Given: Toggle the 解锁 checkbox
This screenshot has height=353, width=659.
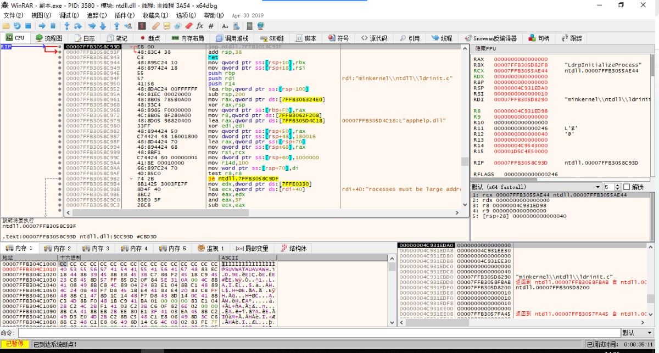Looking at the screenshot, I should 626,187.
